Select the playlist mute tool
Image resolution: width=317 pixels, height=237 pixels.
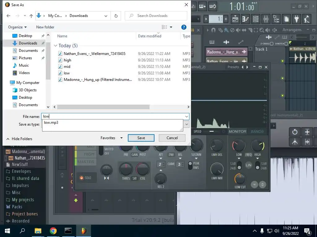238,30
